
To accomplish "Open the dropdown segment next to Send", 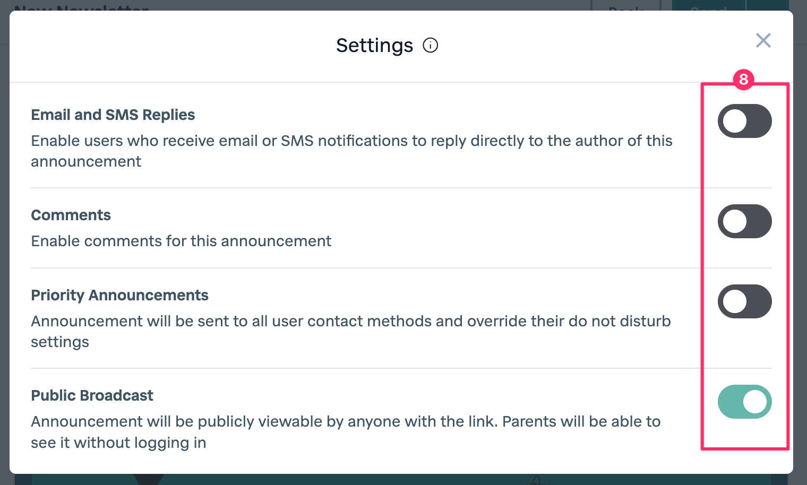I will click(767, 5).
